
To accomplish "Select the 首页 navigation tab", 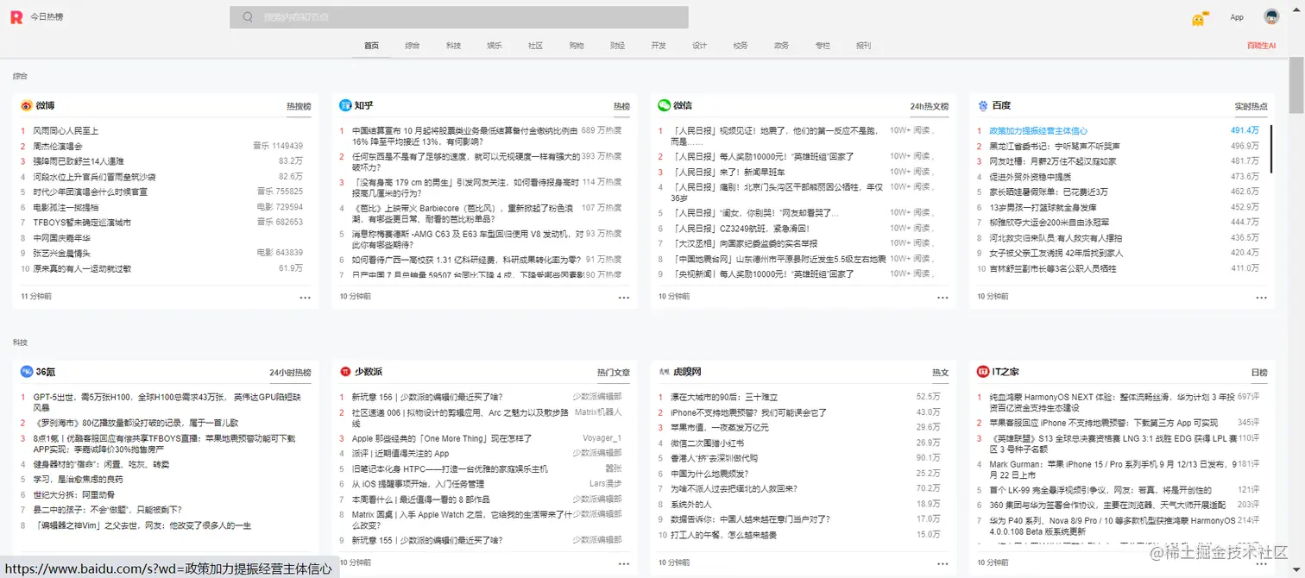I will [x=371, y=46].
